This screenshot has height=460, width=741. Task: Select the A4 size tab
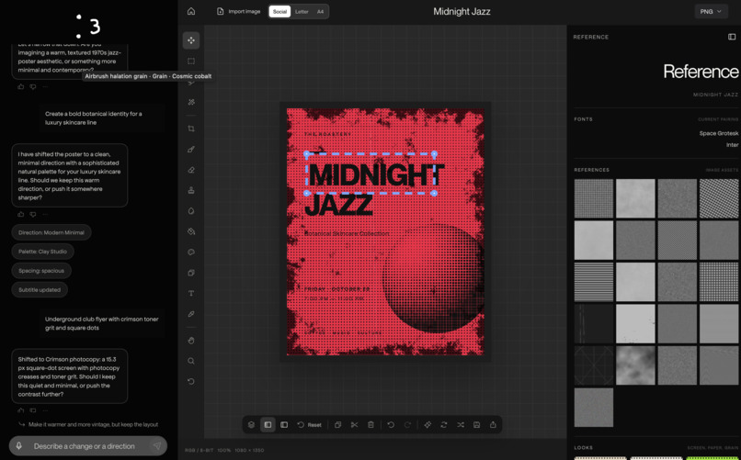(321, 11)
